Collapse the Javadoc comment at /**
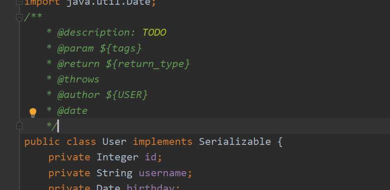The image size is (390, 190). (19, 18)
